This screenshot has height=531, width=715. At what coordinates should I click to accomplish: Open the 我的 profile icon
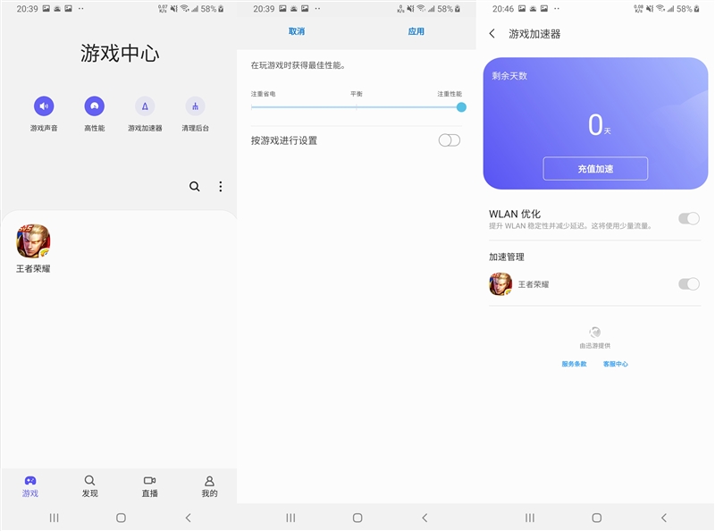click(207, 480)
